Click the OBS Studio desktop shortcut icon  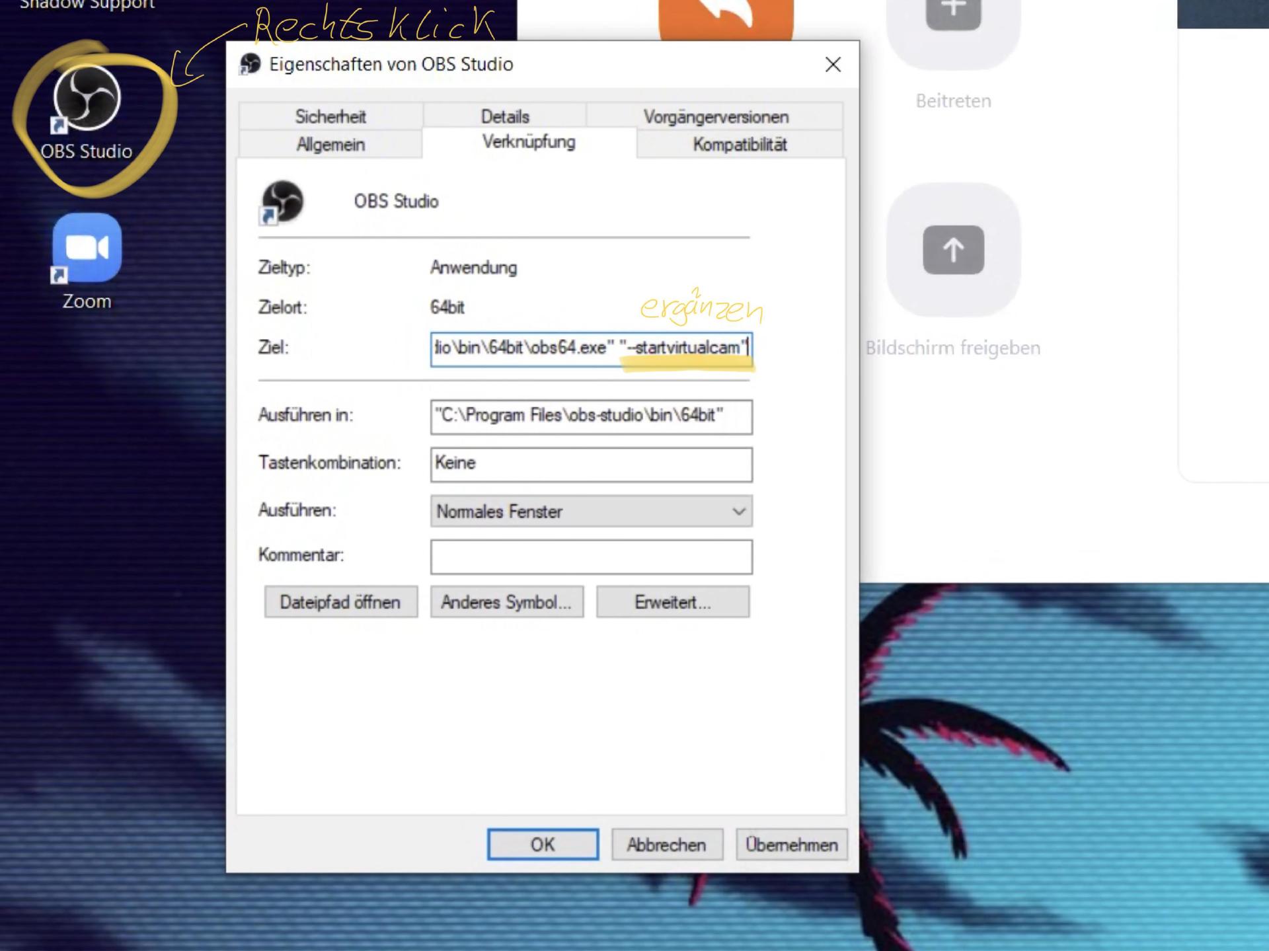(x=87, y=99)
